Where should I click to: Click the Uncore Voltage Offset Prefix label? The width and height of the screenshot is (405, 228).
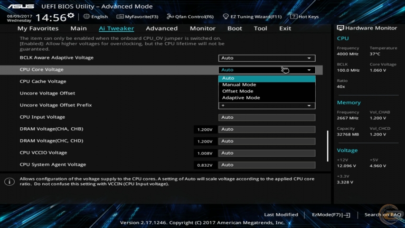pos(56,105)
